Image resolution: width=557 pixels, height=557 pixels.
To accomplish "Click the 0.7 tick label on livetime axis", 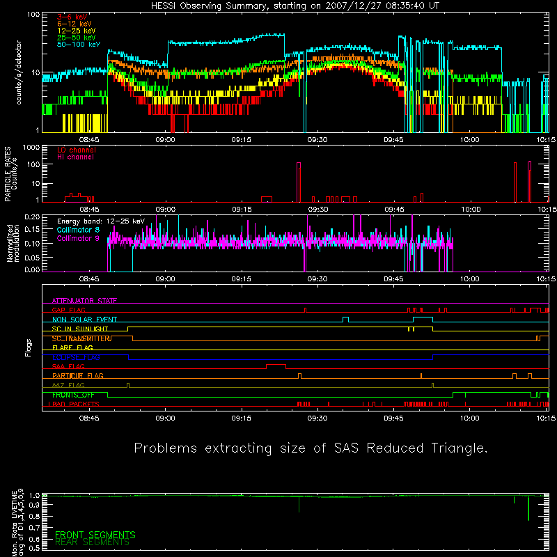I will point(34,528).
